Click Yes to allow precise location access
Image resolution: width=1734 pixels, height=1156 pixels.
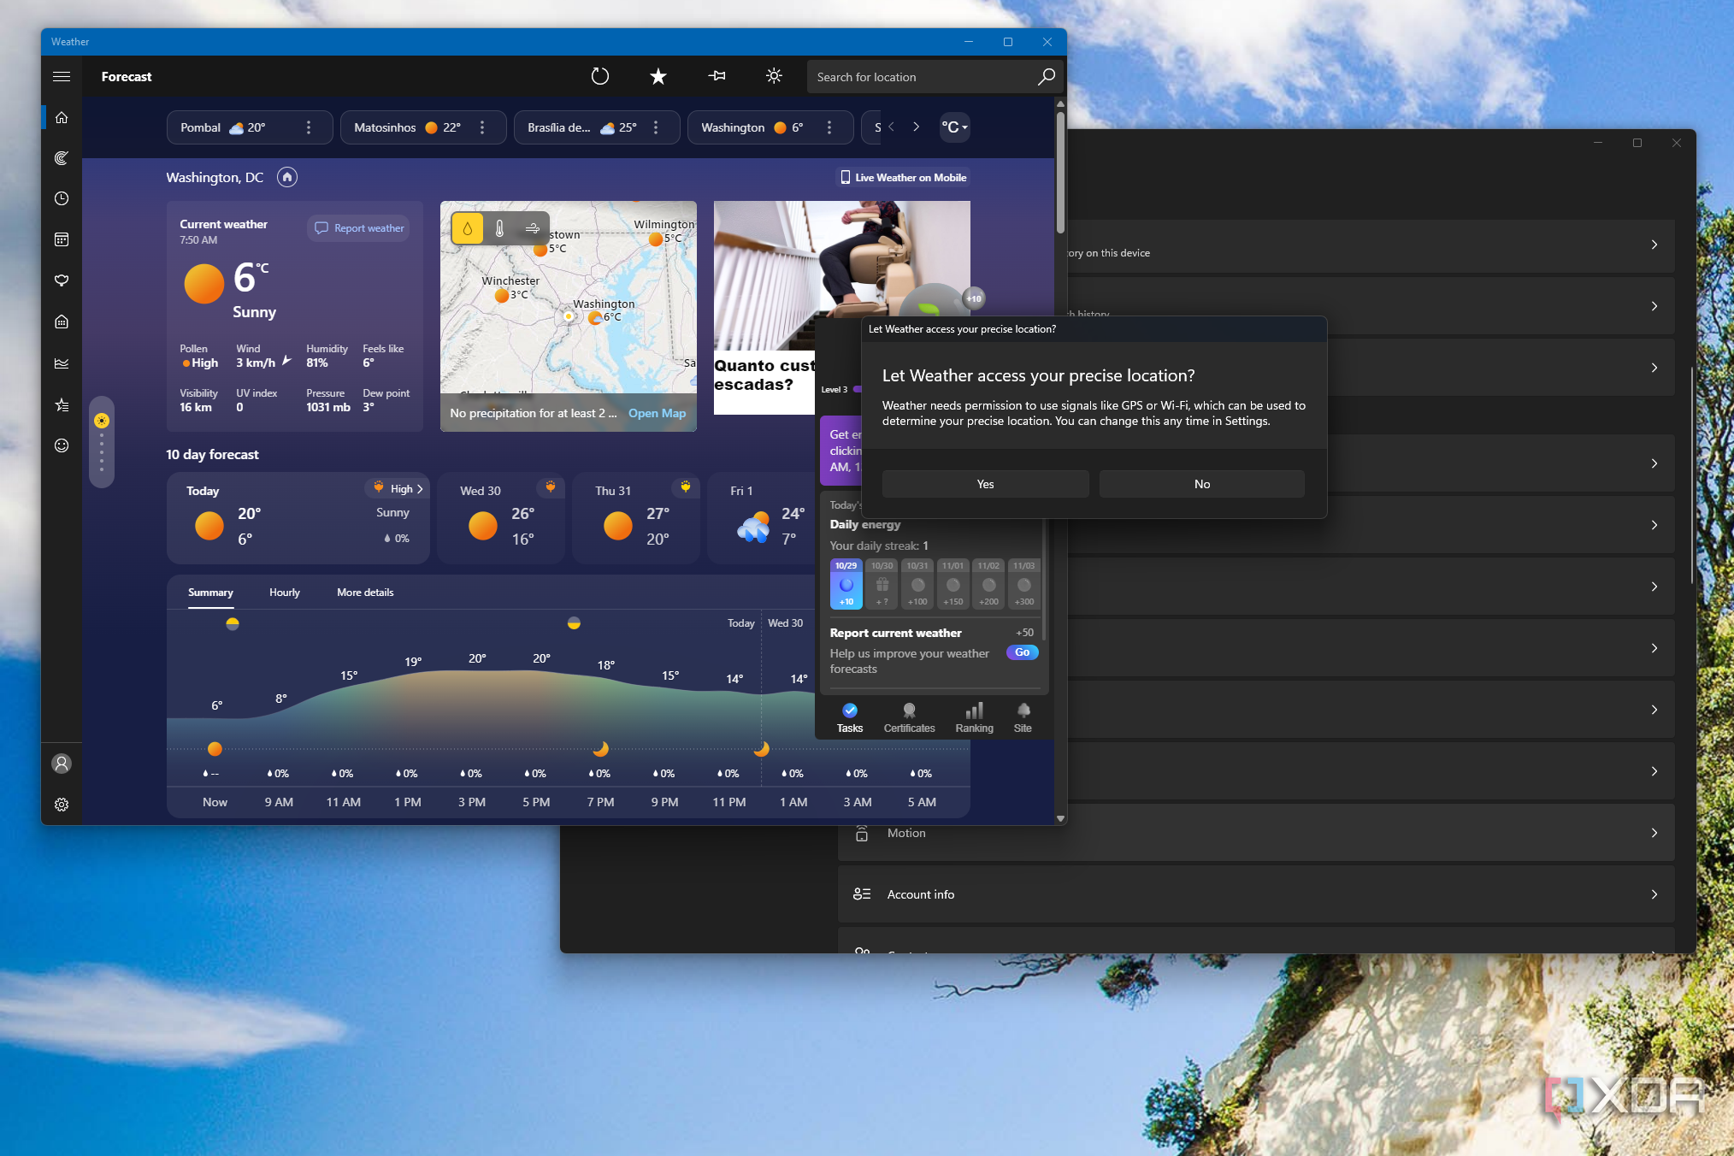[984, 483]
